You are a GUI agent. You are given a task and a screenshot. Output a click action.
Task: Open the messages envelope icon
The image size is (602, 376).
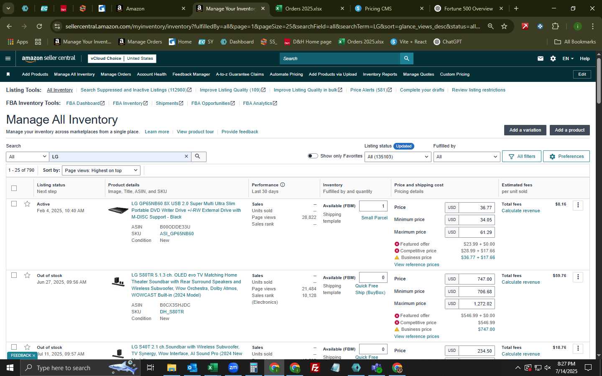point(541,58)
